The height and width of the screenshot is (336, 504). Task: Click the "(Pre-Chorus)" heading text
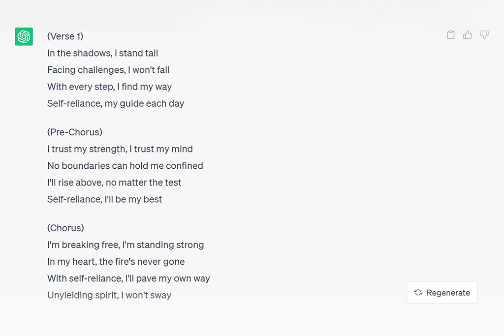[x=75, y=132]
